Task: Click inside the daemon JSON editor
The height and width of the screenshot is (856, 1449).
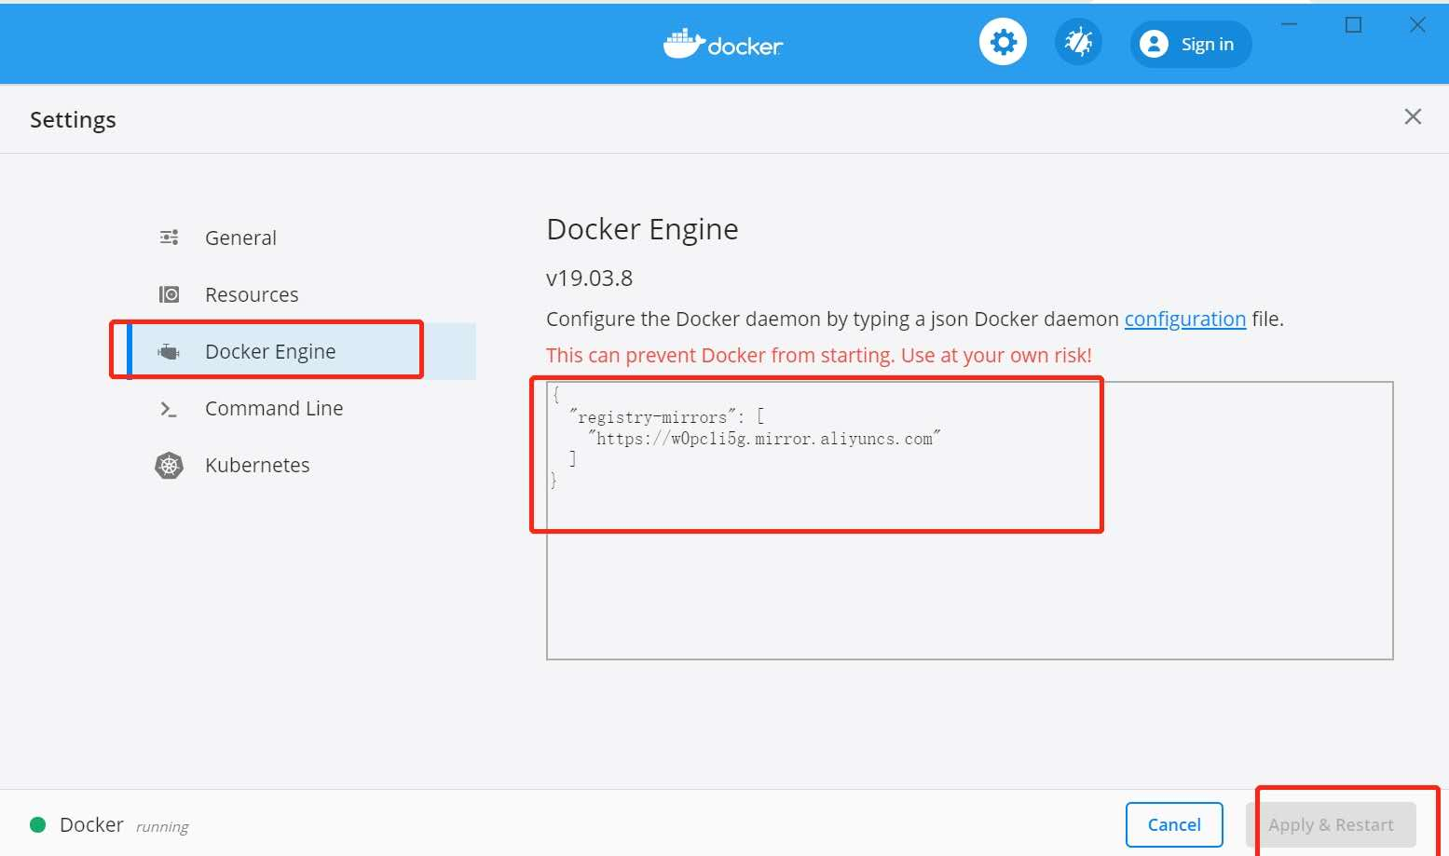Action: (969, 520)
